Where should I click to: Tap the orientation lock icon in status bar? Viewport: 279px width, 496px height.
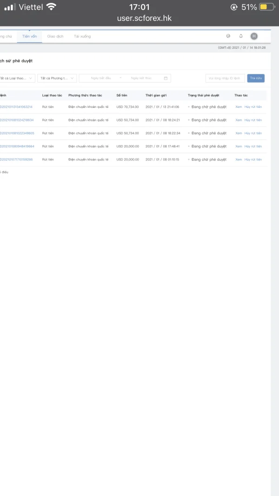234,7
